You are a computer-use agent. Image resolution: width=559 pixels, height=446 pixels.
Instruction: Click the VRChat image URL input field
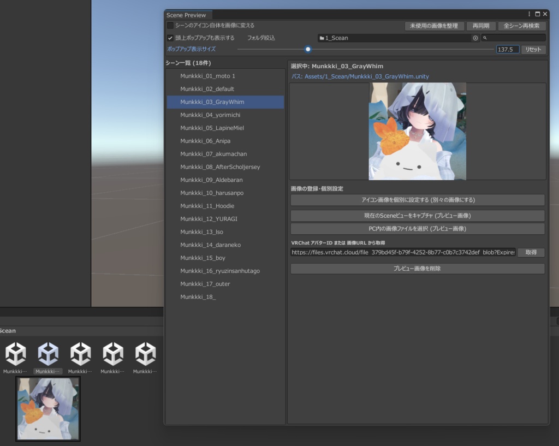403,252
